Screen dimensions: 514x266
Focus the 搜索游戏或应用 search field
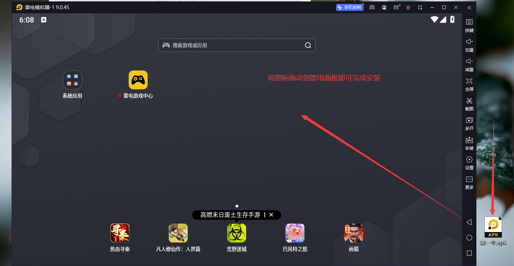[237, 45]
